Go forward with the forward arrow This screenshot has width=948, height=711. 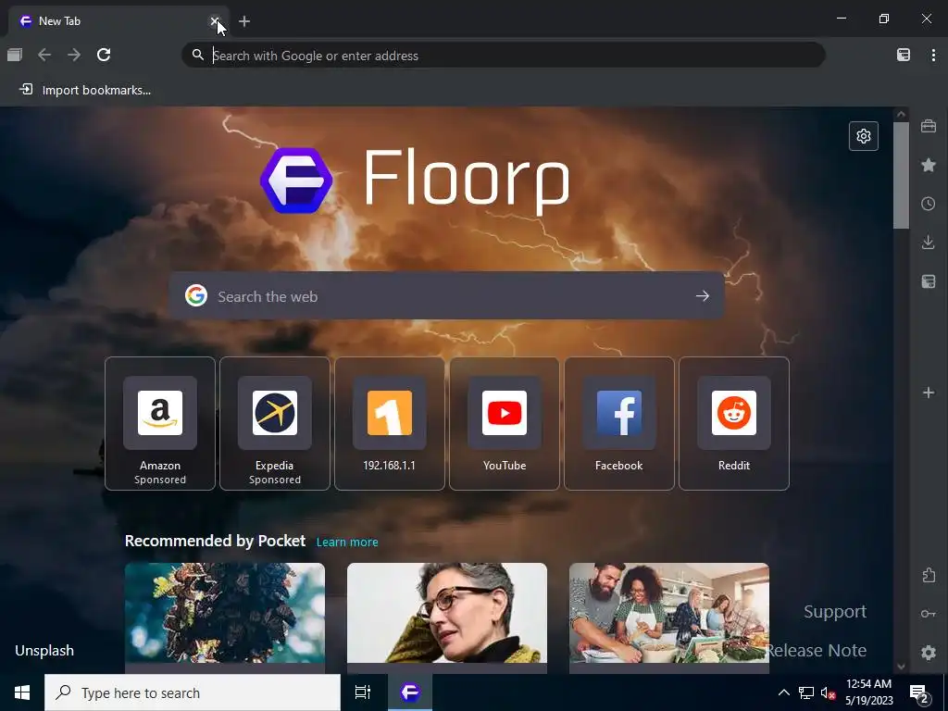74,55
